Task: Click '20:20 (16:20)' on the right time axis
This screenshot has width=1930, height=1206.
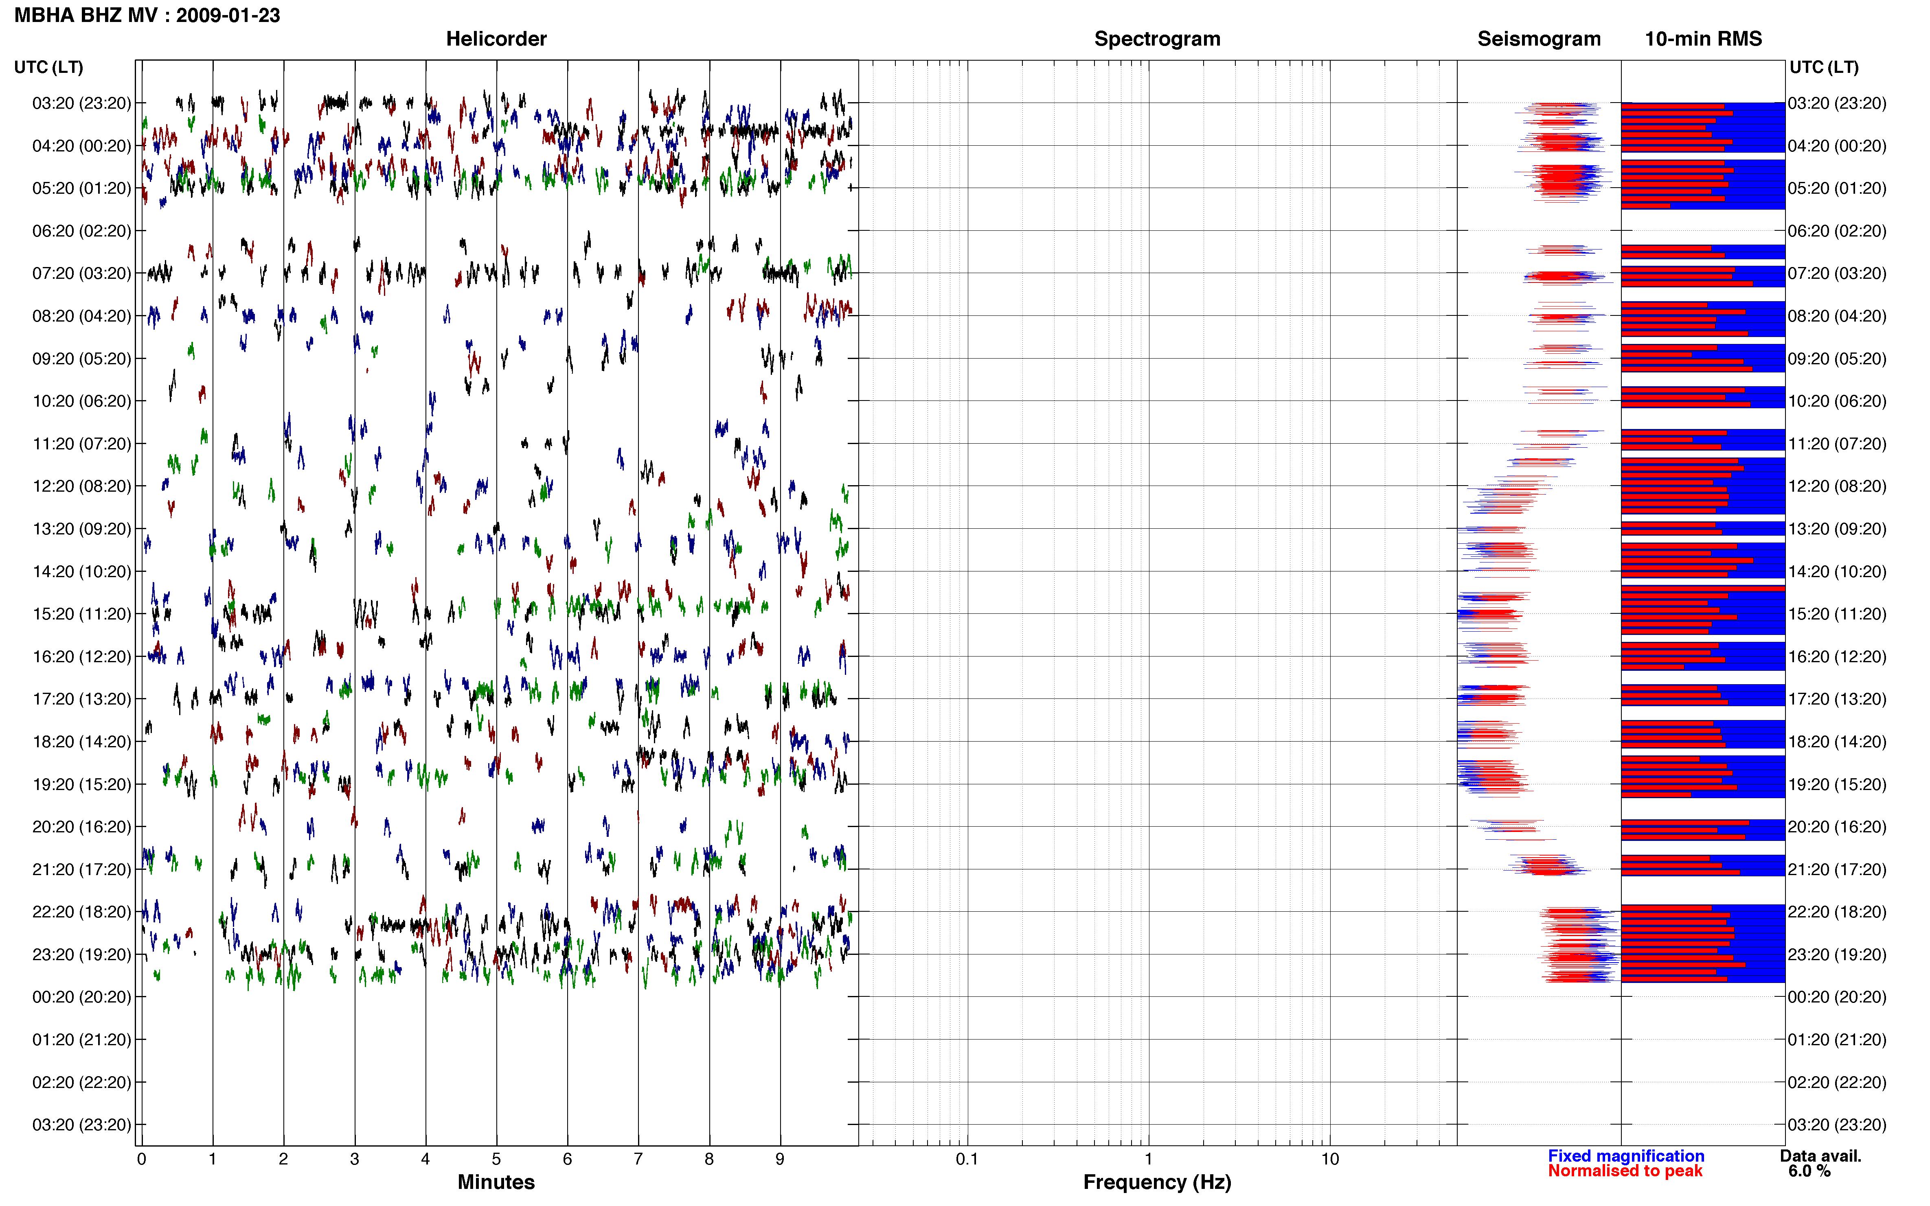Action: tap(1837, 827)
